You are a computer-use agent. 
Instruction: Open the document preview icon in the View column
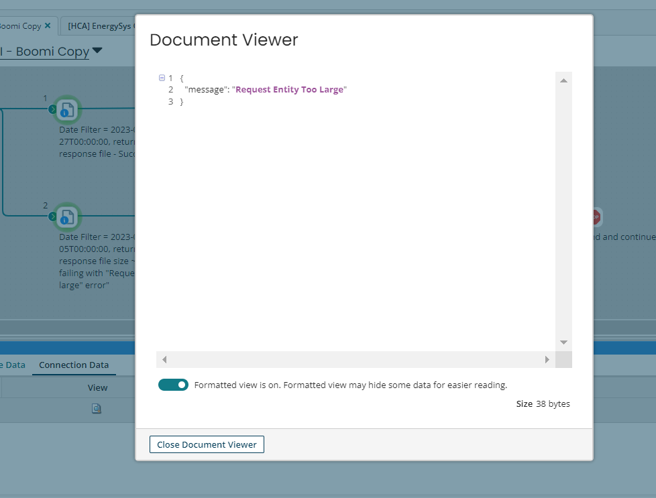tap(96, 408)
